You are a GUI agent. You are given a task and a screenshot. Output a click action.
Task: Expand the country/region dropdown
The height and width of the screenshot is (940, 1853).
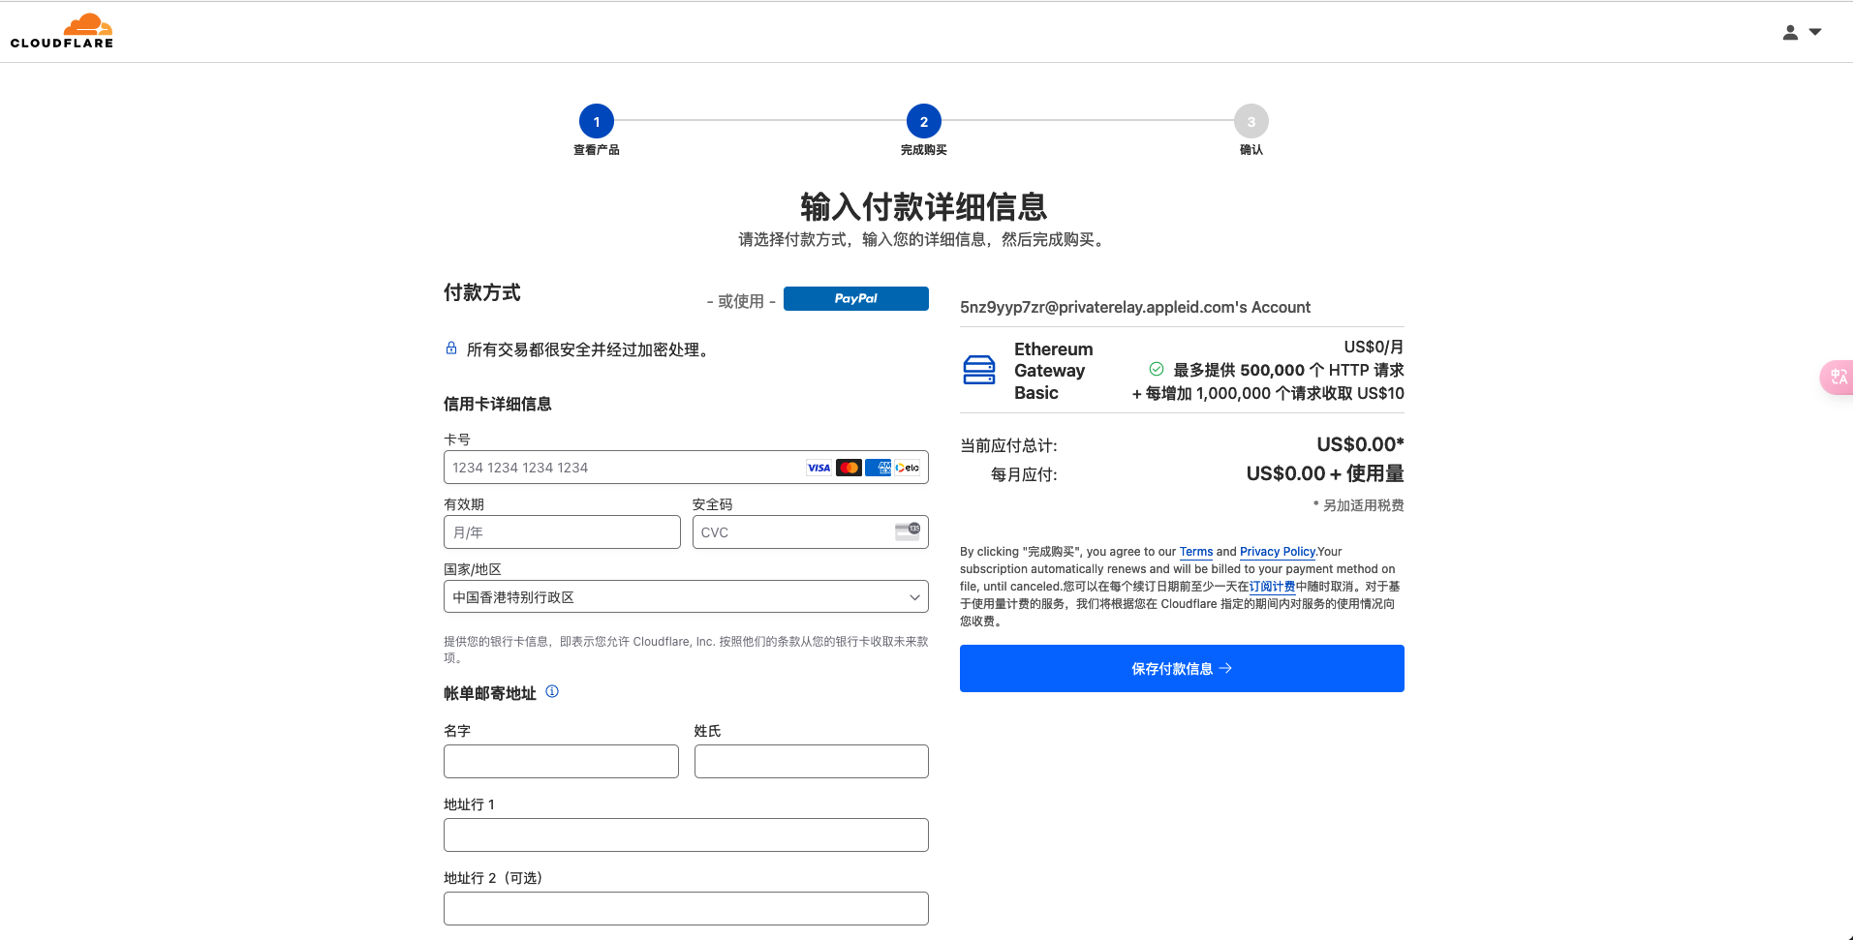point(686,597)
